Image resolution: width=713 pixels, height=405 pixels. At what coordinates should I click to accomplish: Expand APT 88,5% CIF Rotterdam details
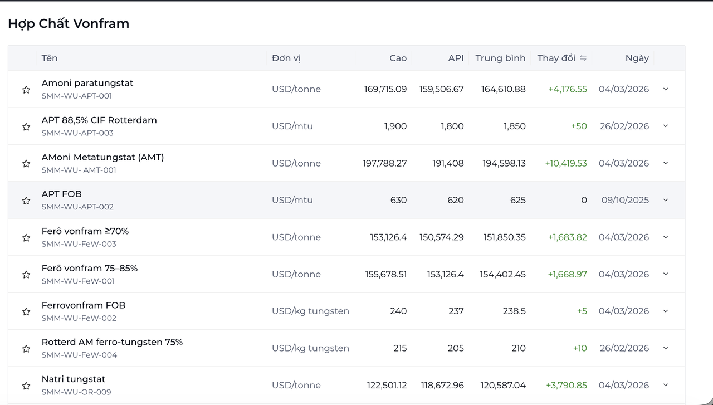(x=666, y=126)
